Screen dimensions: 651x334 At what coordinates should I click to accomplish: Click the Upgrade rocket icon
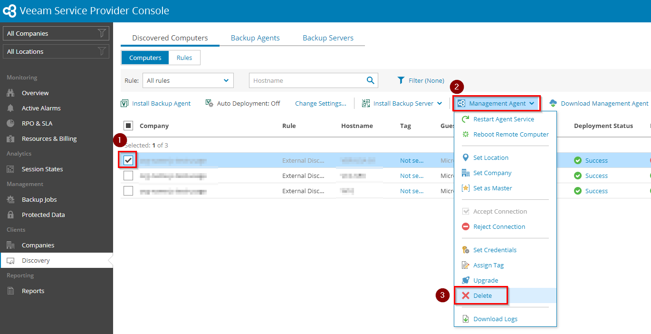point(466,280)
